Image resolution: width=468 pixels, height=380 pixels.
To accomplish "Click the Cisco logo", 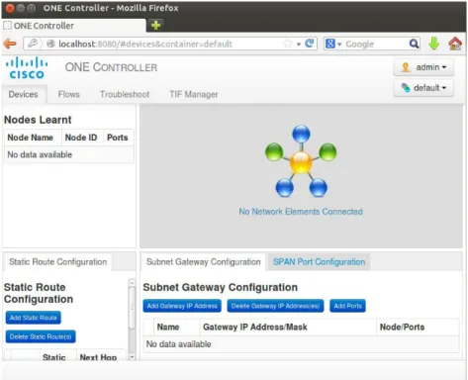I will point(27,68).
